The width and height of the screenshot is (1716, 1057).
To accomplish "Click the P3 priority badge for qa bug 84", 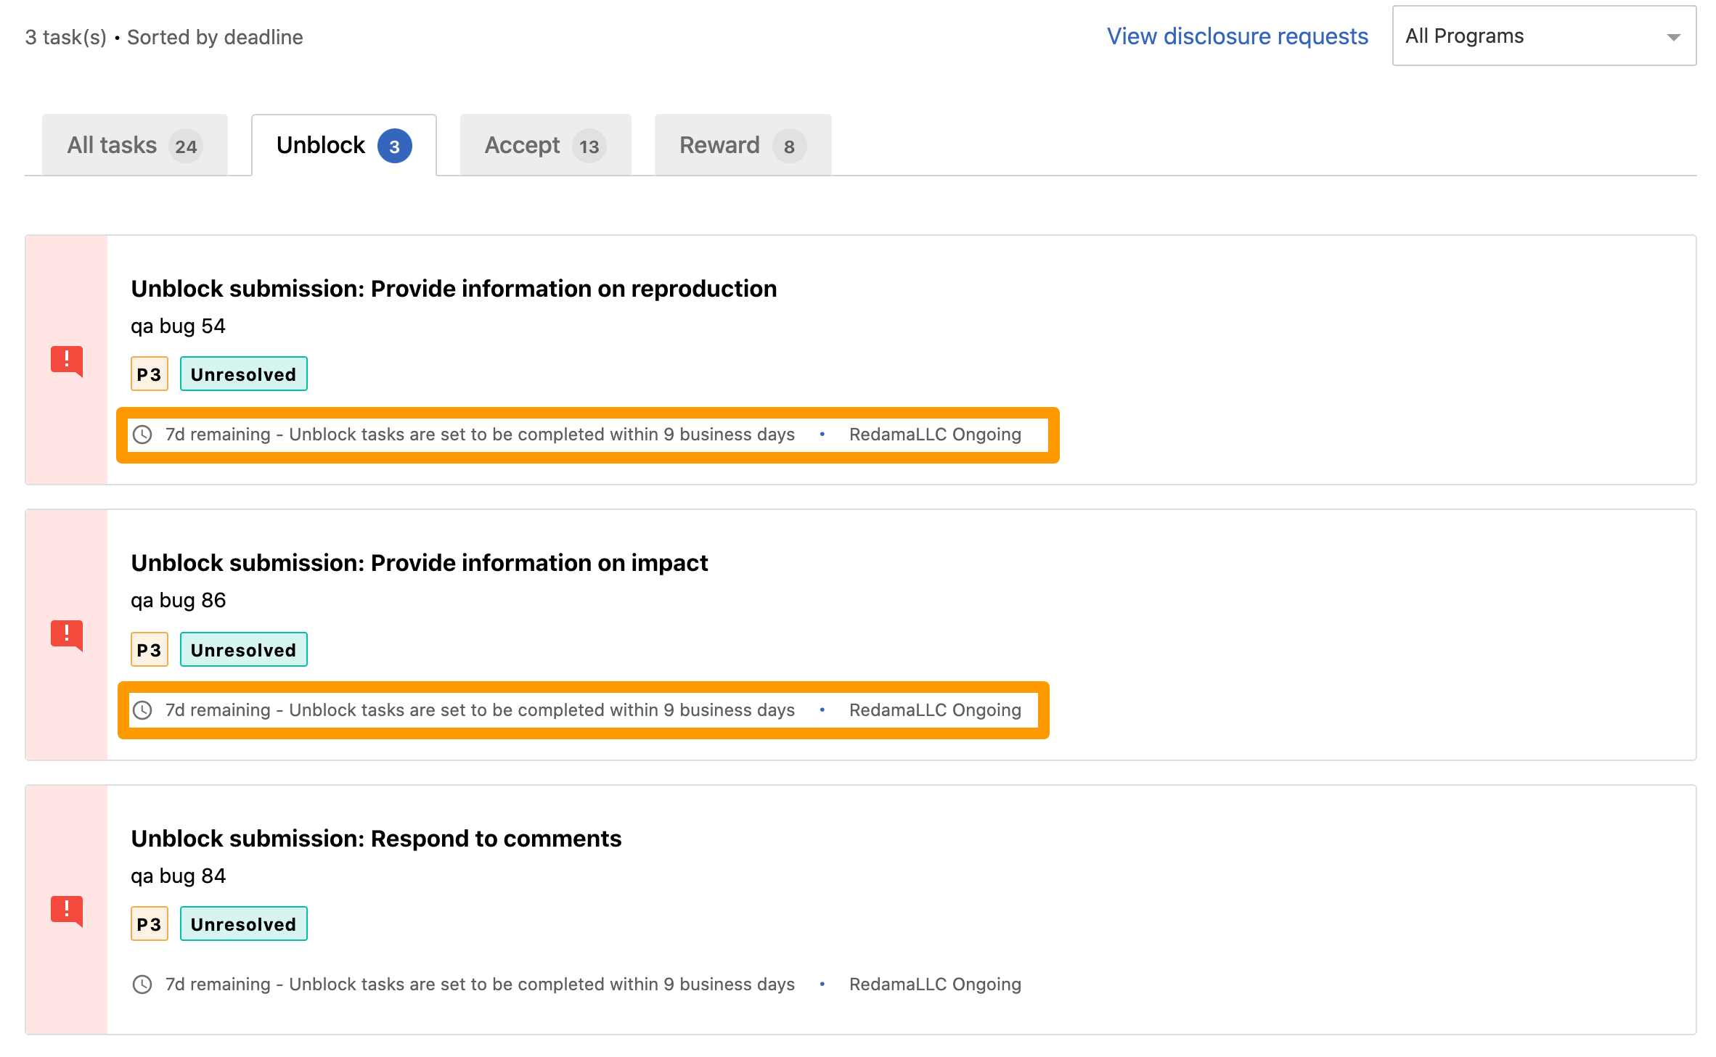I will pos(150,924).
